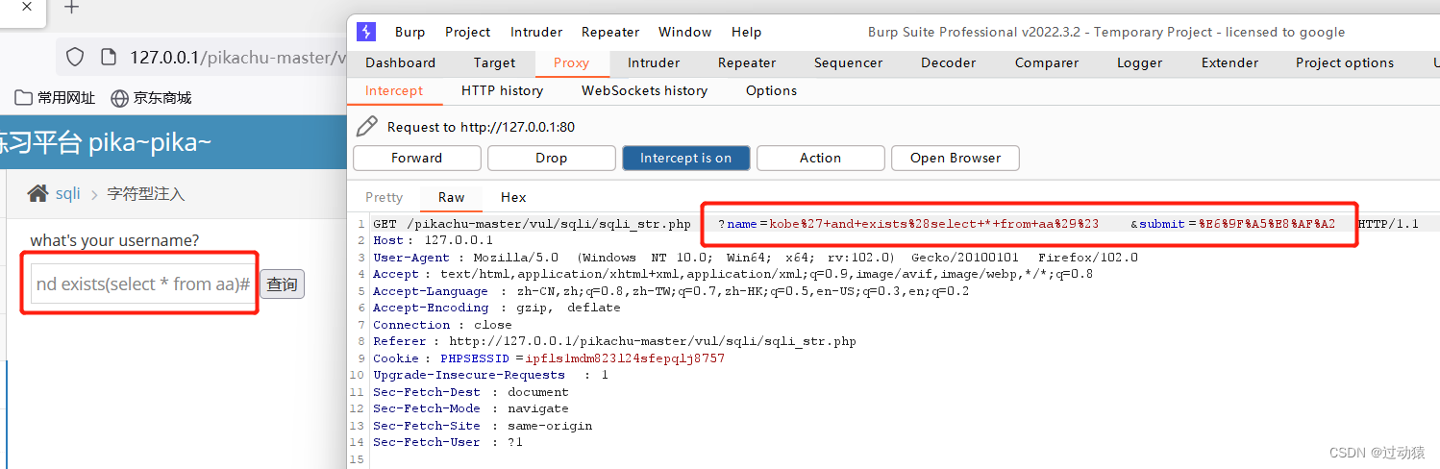Open the Logger tab
This screenshot has height=469, width=1440.
pos(1140,62)
